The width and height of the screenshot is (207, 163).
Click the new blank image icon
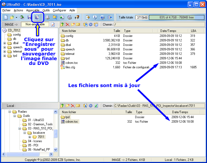pyautogui.click(x=6, y=17)
